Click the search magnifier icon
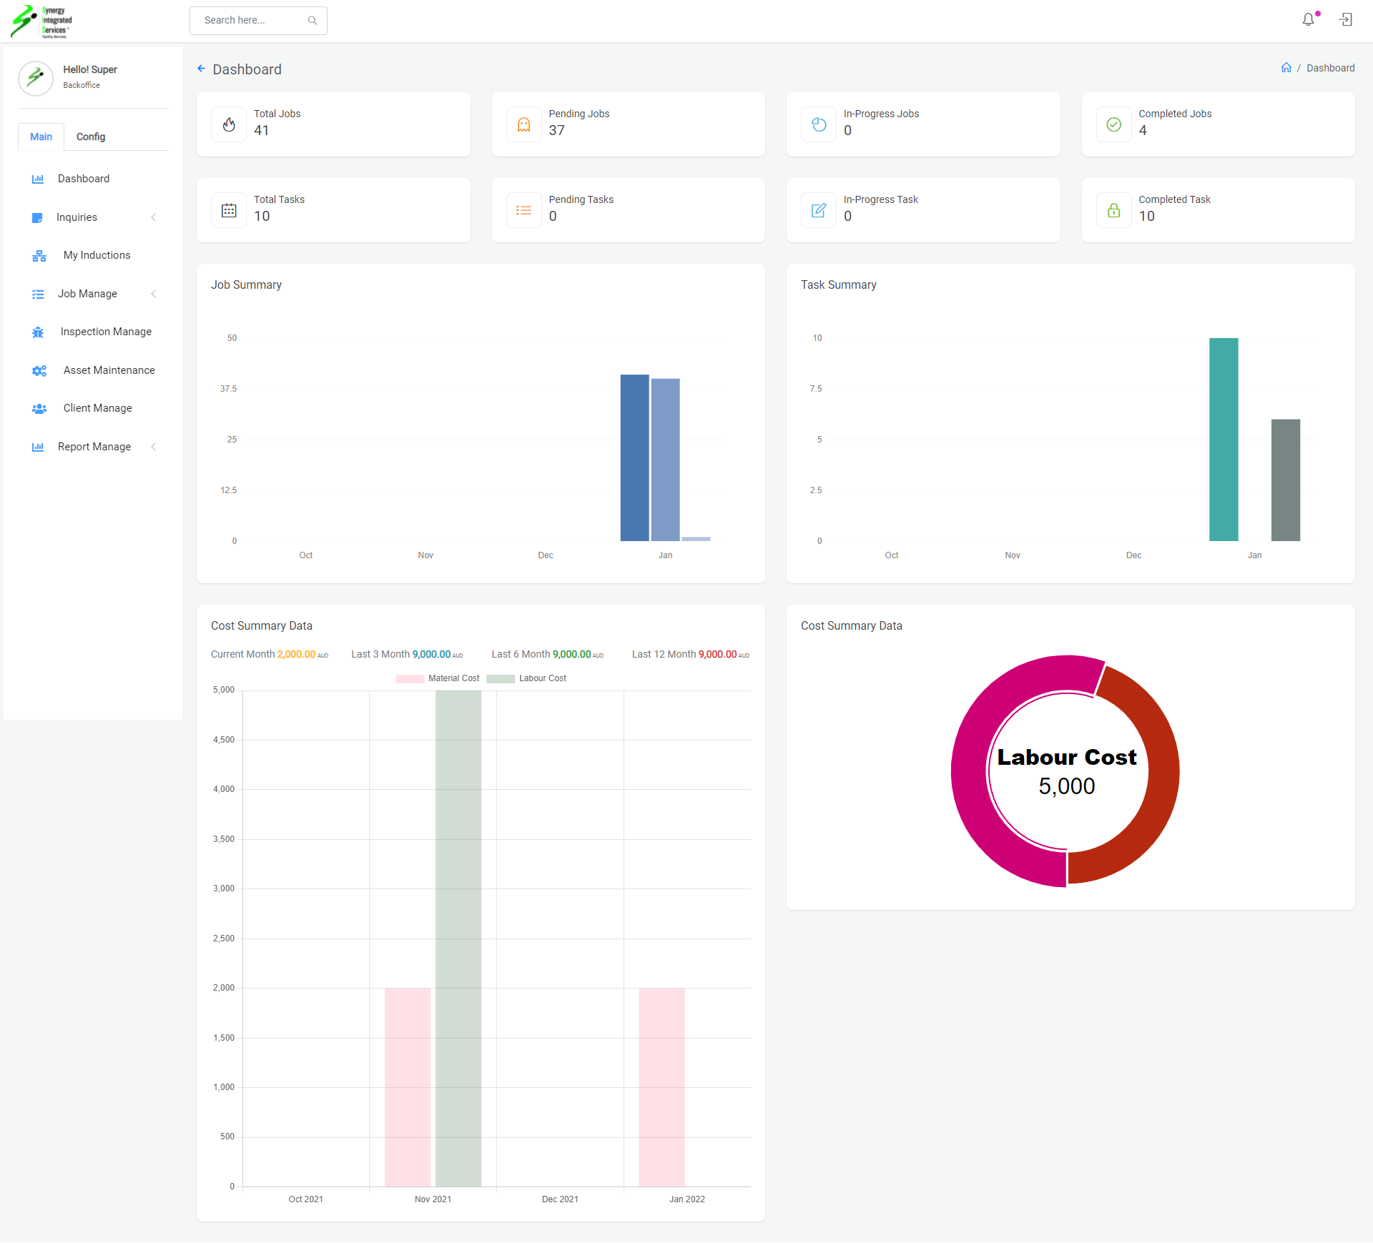The width and height of the screenshot is (1373, 1243). point(313,21)
